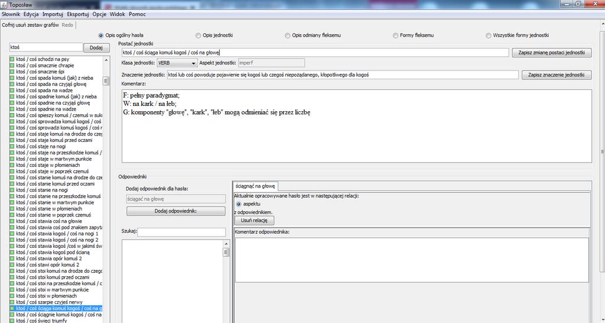The height and width of the screenshot is (323, 605).
Task: Select 'ktoś / coś stoi w płomieniach' entry
Action: [46, 296]
